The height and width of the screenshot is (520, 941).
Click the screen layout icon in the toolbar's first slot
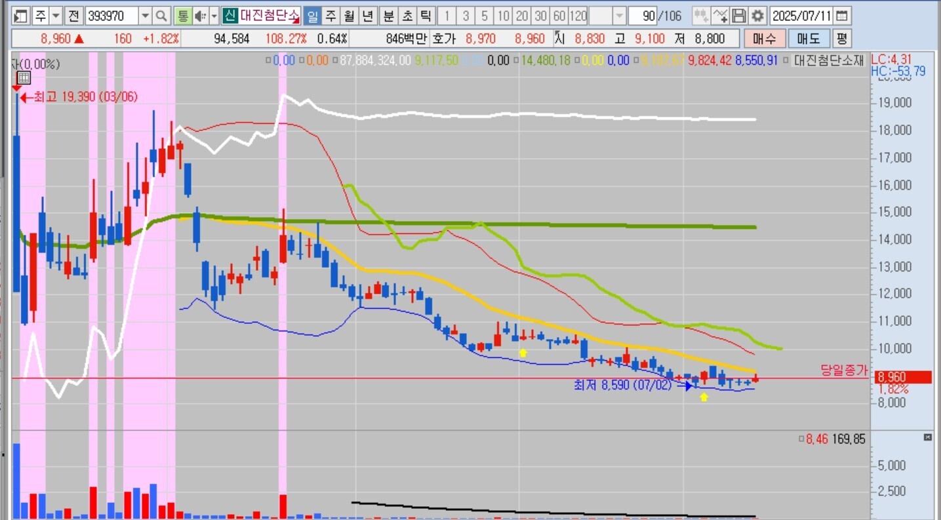pos(22,16)
